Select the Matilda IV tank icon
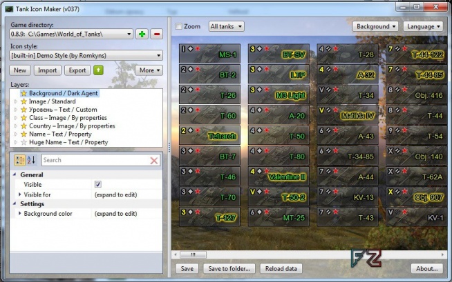 coord(348,114)
